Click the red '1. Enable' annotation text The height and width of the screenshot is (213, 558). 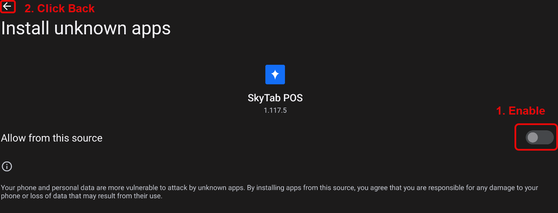click(x=520, y=111)
